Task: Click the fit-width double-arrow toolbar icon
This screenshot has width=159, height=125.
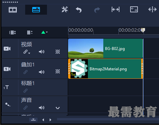Action: (115, 9)
